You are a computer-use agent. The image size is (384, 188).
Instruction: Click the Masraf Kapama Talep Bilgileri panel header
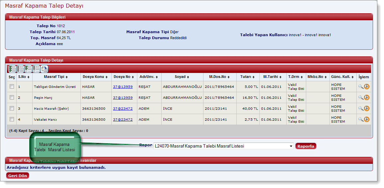pyautogui.click(x=189, y=17)
